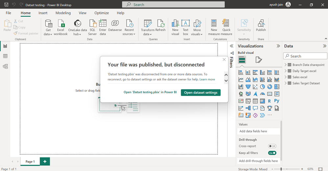Screen dimensions: 328x171
Task: Collapse the Visualizations pane
Action: 278,46
